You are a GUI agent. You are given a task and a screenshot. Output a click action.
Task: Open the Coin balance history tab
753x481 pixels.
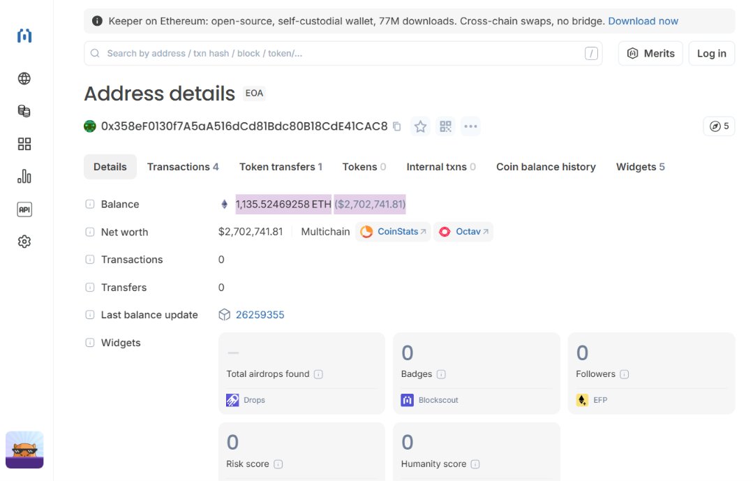click(x=546, y=167)
